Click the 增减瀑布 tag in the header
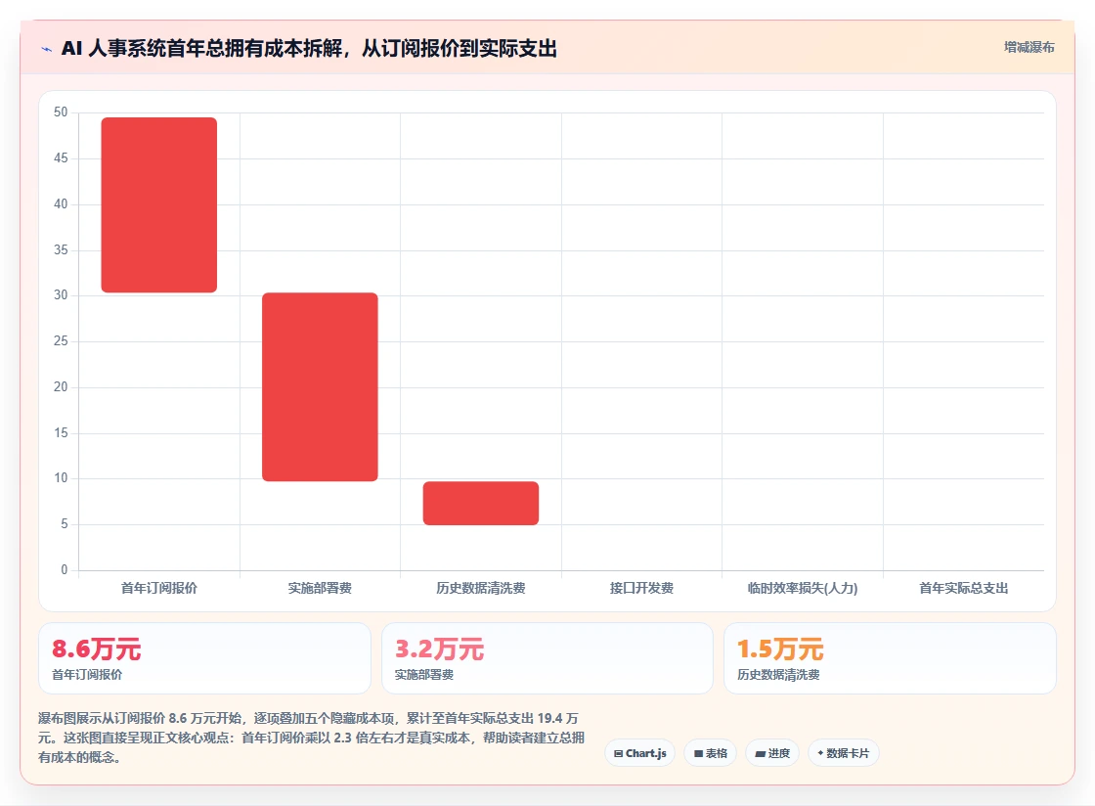Viewport: 1095px width, 806px height. 1029,48
